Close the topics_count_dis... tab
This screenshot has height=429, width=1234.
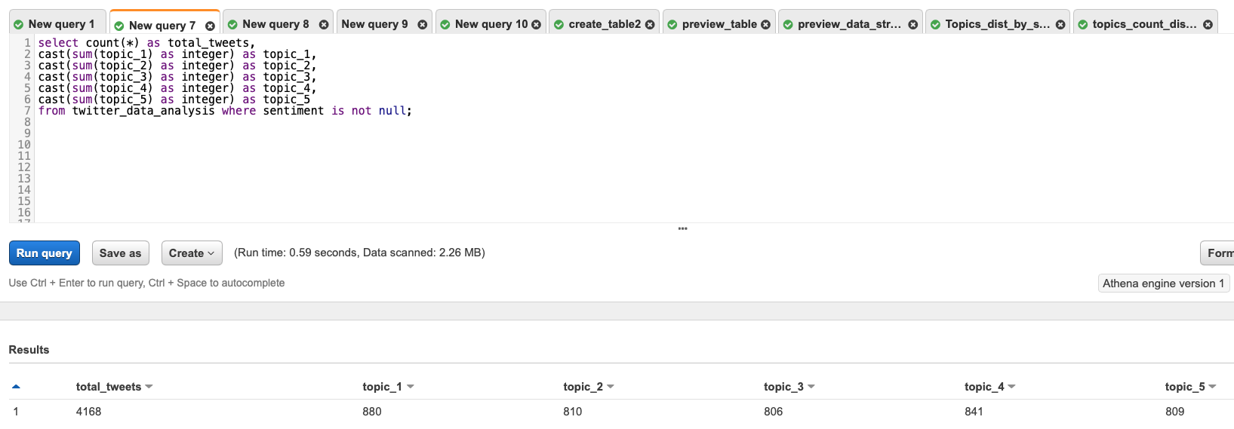click(x=1208, y=25)
